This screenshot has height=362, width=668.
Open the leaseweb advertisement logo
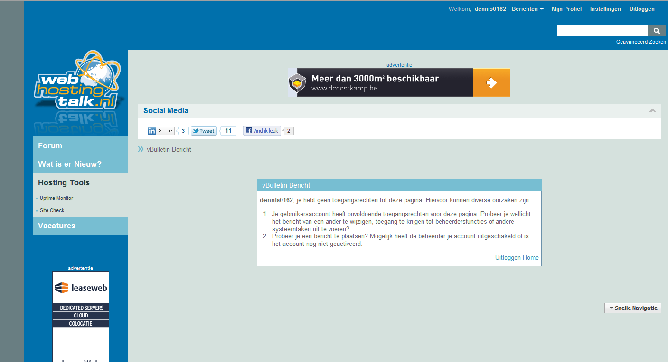tap(81, 288)
